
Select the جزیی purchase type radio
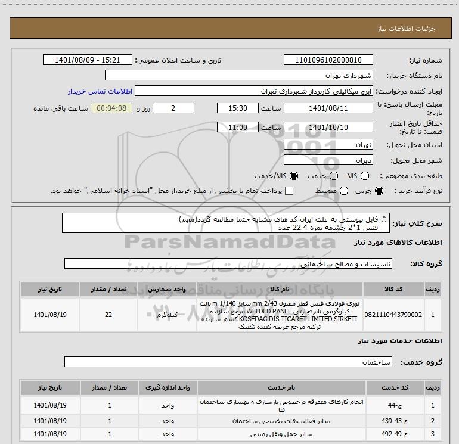(379, 191)
